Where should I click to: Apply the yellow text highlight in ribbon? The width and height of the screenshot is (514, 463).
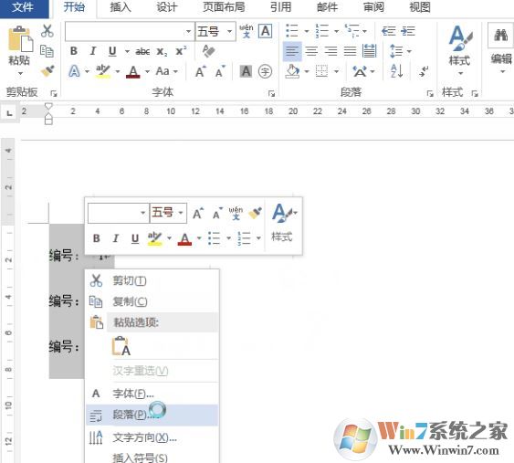(103, 71)
